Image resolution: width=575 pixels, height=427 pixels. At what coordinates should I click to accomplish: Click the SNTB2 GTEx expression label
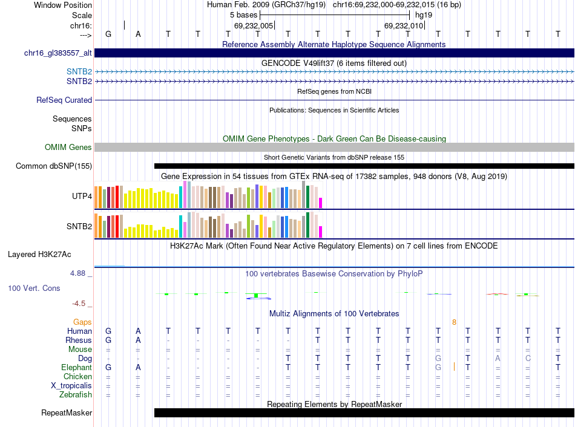click(79, 227)
